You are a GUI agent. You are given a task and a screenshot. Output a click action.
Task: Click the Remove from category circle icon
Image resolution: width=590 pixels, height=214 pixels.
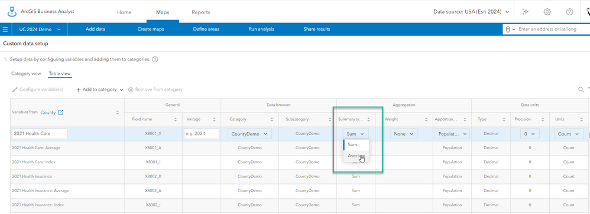(x=131, y=90)
